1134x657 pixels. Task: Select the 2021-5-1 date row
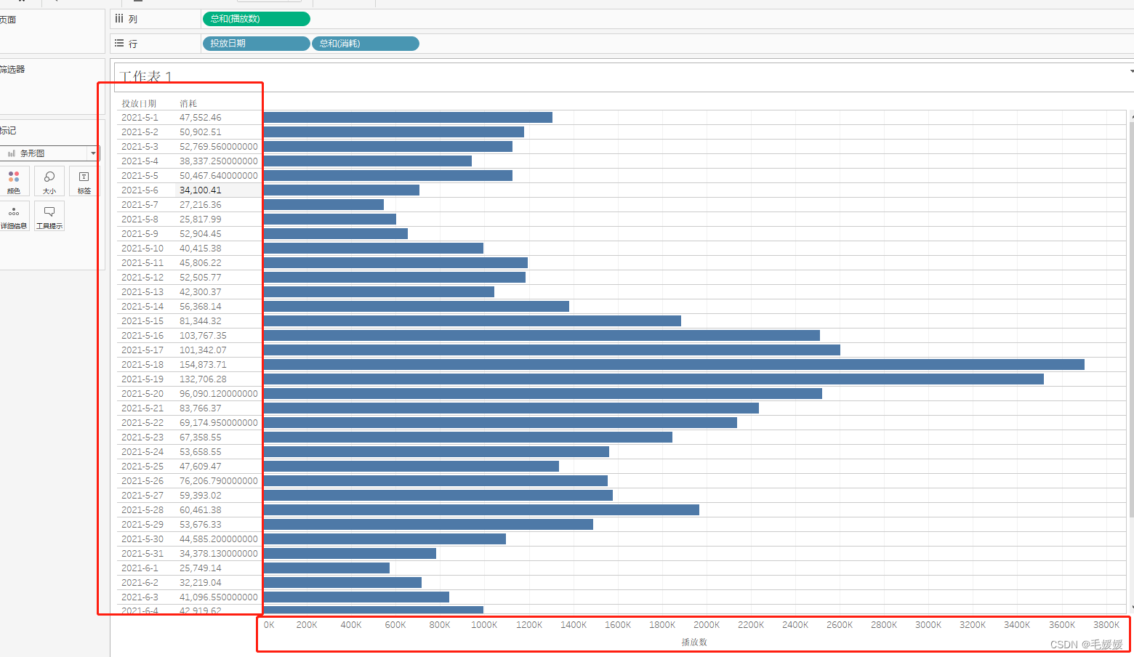tap(140, 117)
